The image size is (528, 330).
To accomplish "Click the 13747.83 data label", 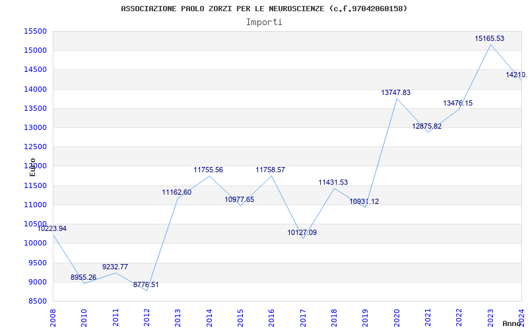I will pos(395,92).
